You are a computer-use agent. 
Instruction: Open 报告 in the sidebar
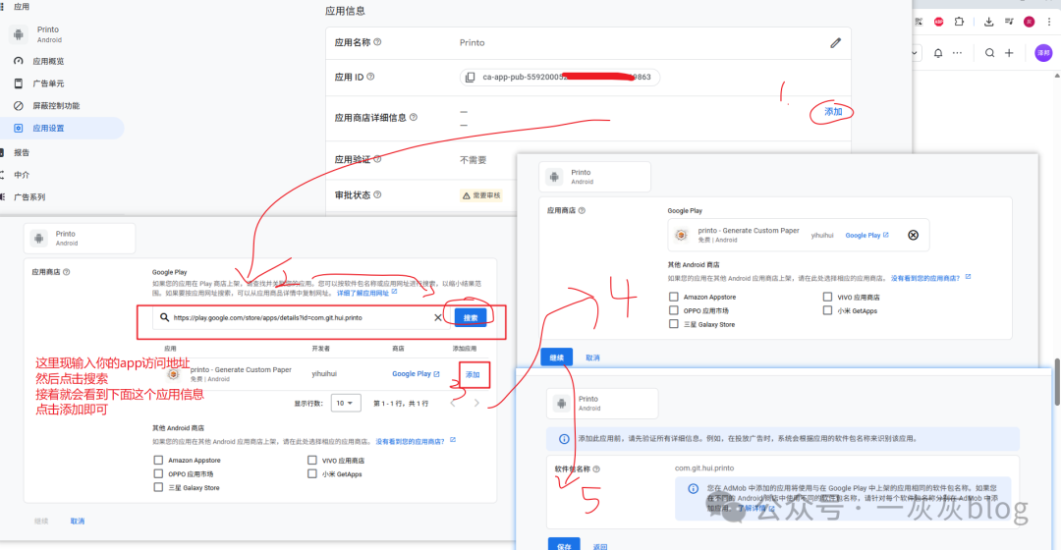(x=22, y=152)
